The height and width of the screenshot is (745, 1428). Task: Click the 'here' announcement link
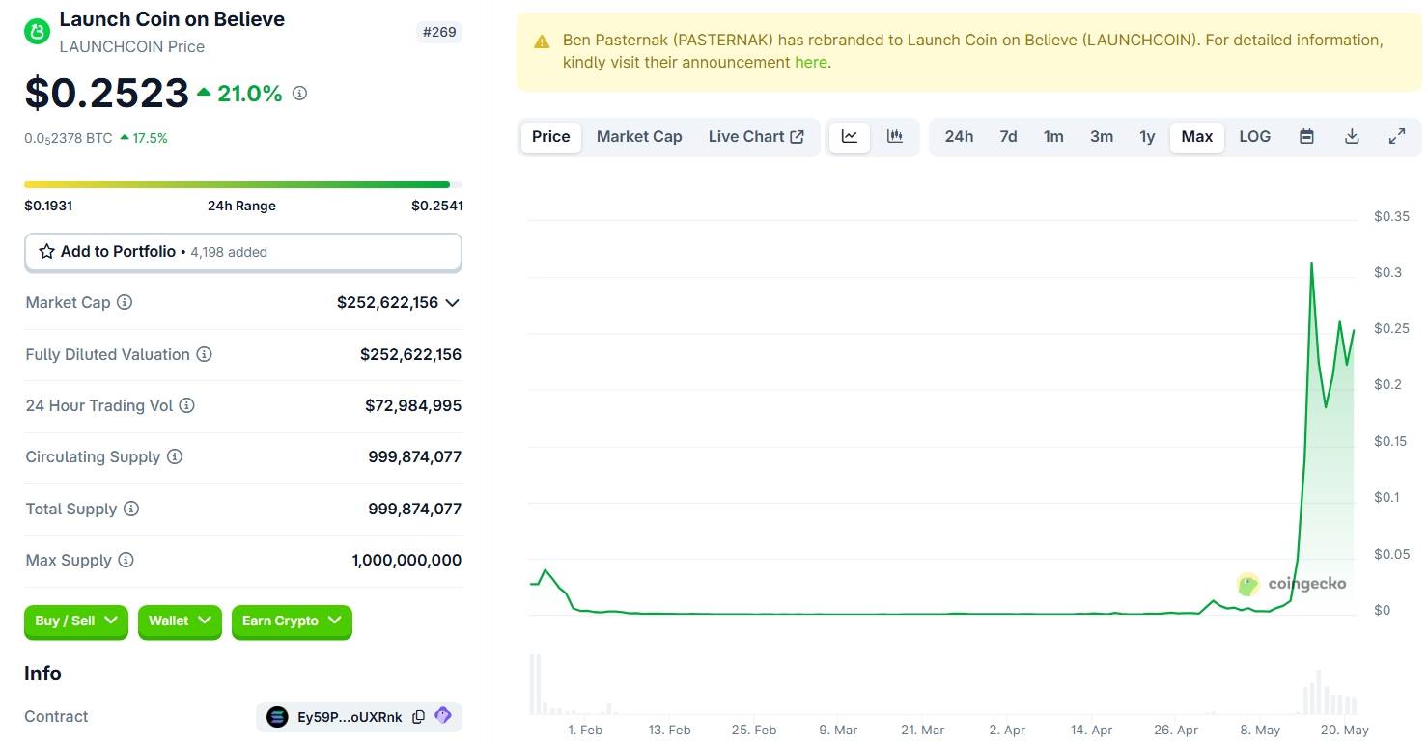810,62
